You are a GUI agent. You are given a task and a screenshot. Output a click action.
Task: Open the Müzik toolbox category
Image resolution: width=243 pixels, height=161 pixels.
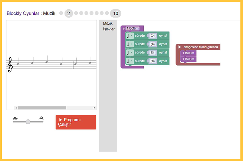click(108, 23)
